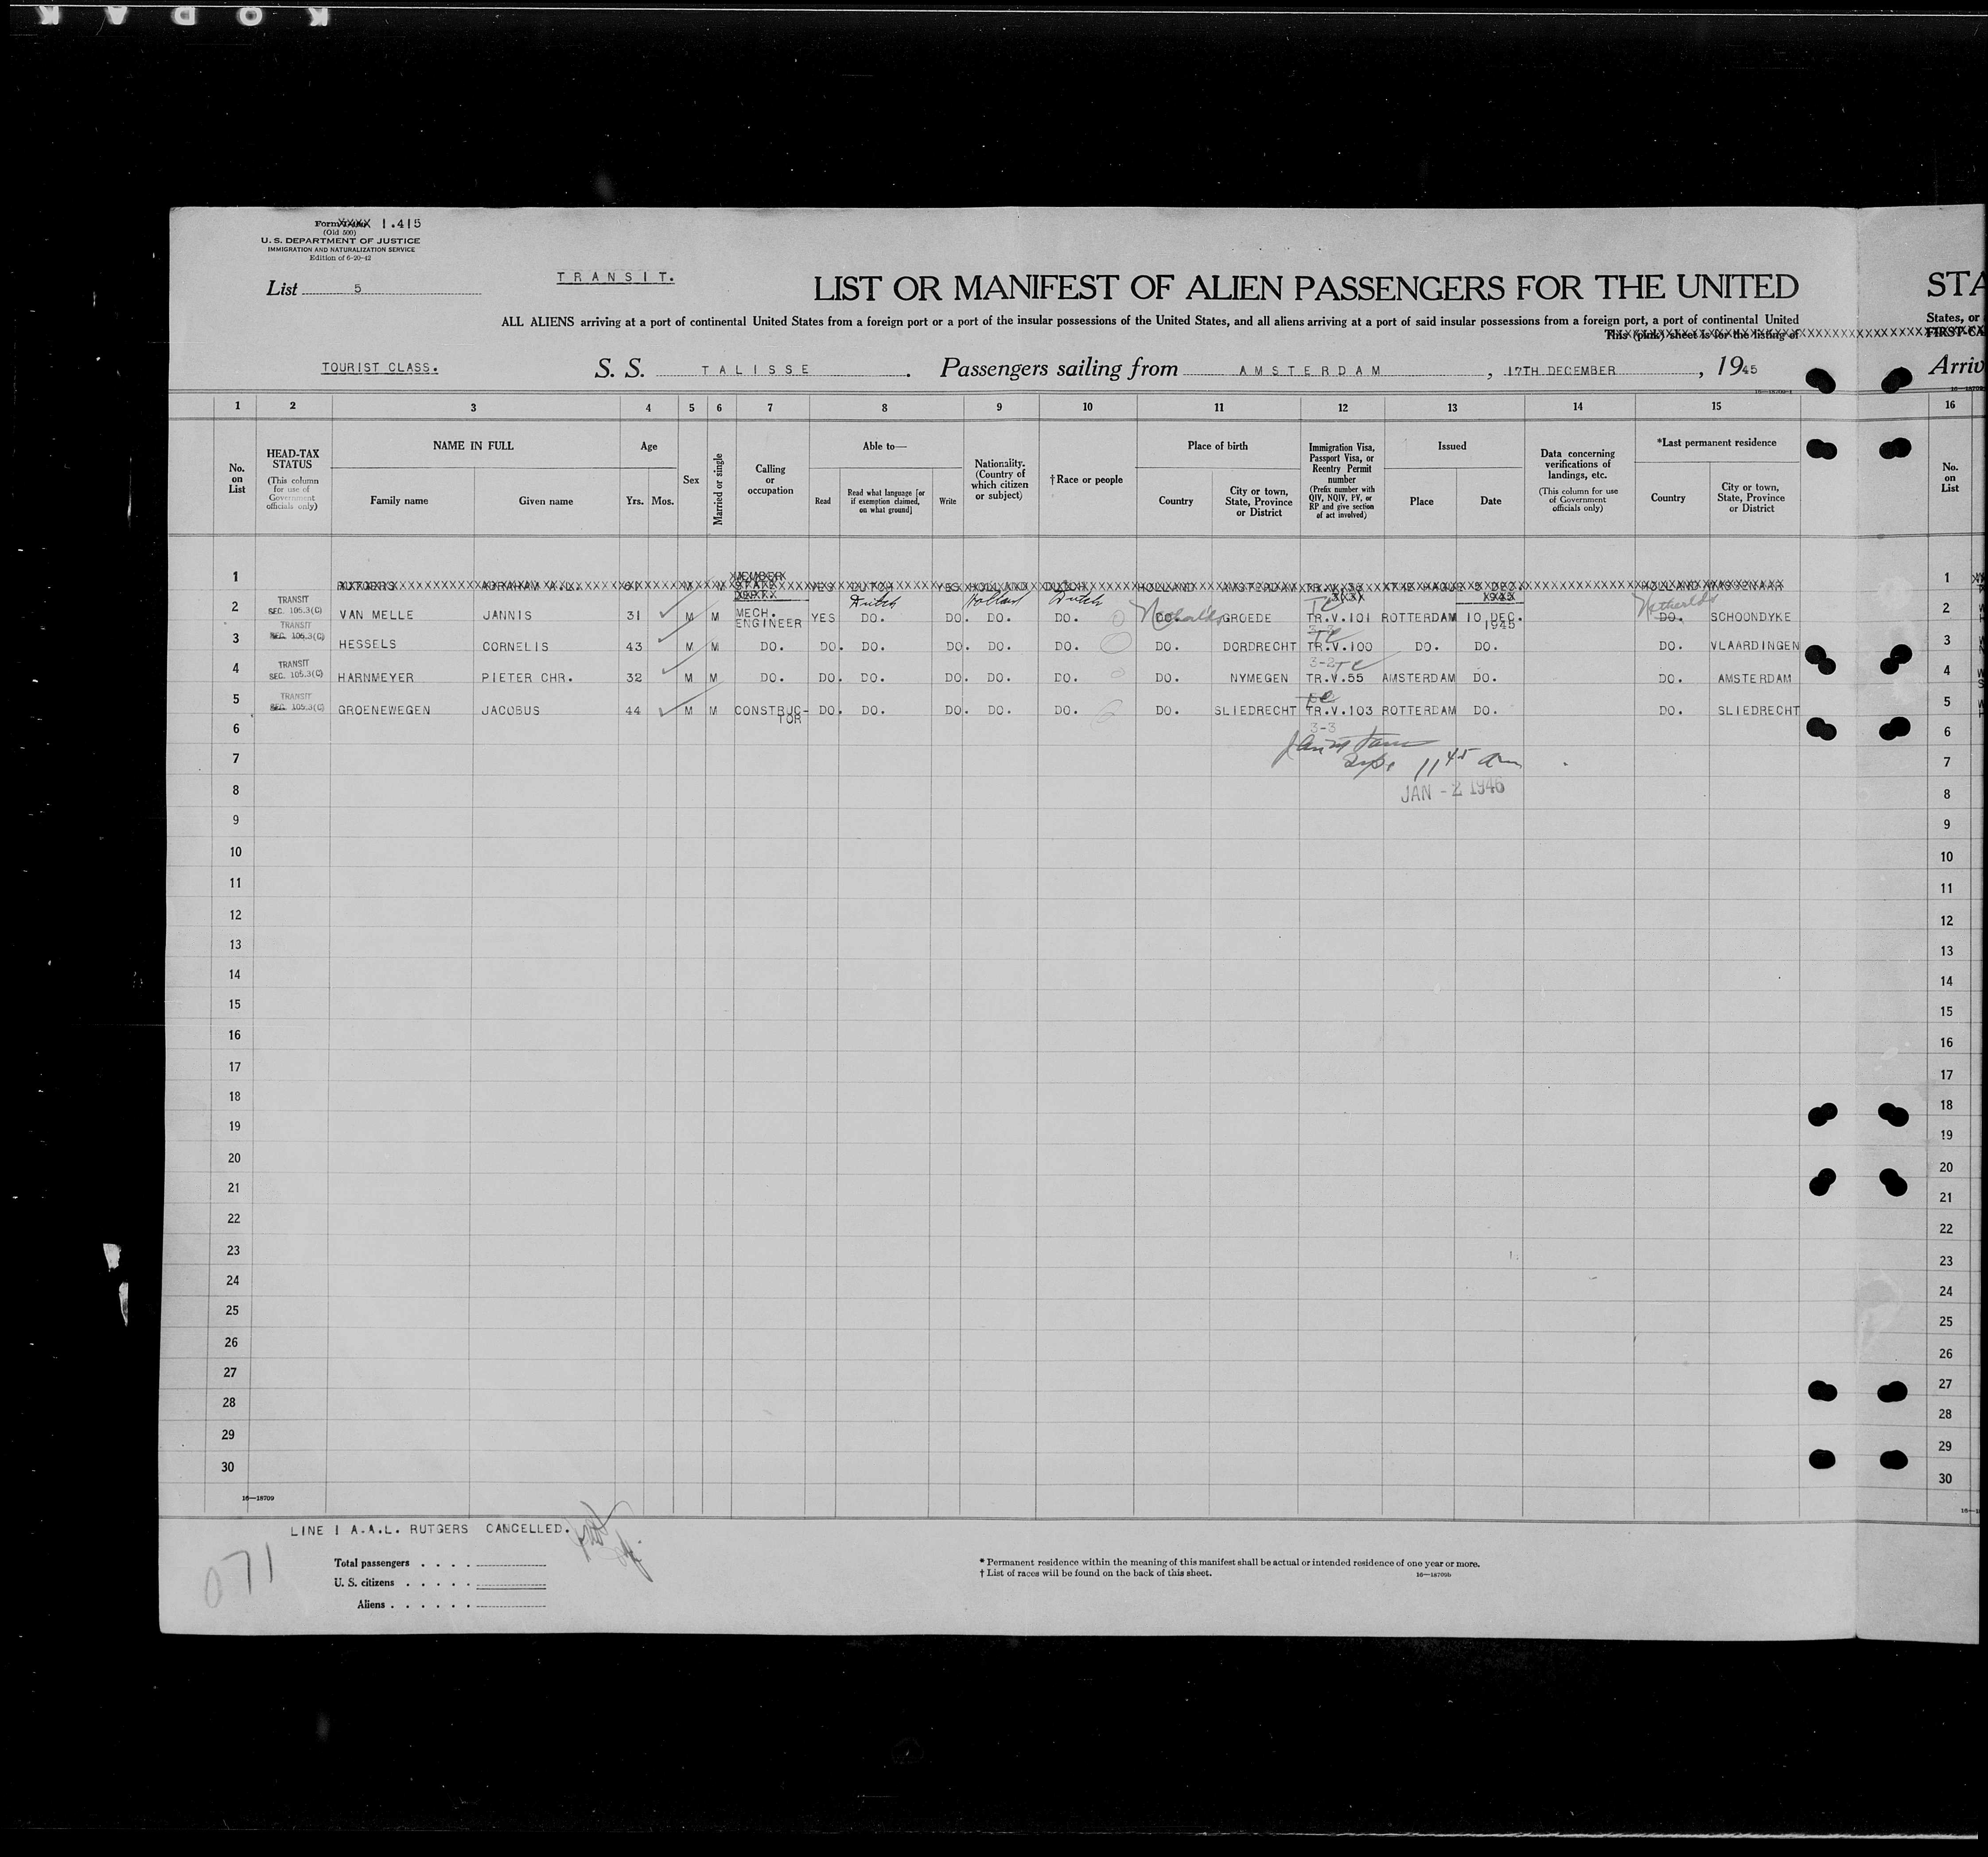Click the typed 'TRANSIT.' heading
Viewport: 1988px width, 1857px height.
pyautogui.click(x=615, y=277)
